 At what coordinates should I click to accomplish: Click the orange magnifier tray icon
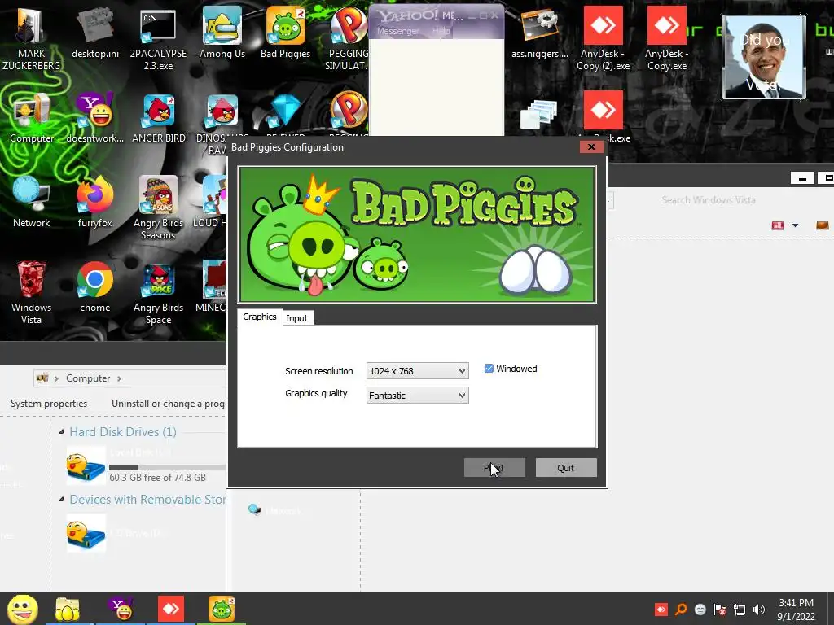click(x=680, y=610)
